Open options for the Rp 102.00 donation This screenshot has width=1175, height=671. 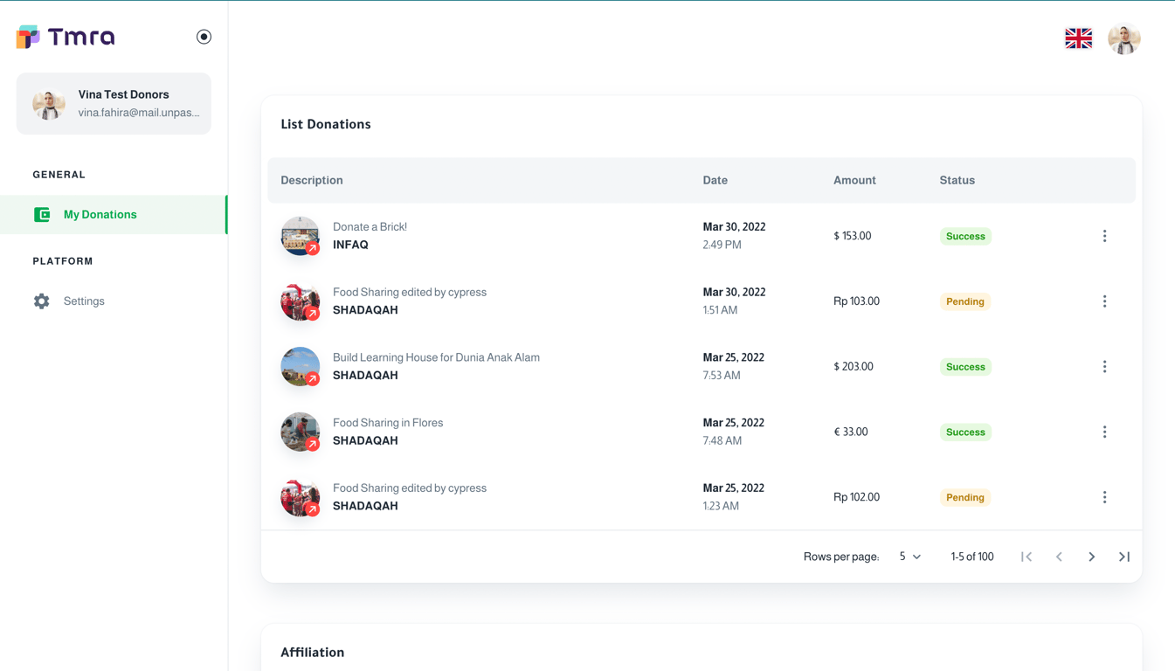(1104, 497)
